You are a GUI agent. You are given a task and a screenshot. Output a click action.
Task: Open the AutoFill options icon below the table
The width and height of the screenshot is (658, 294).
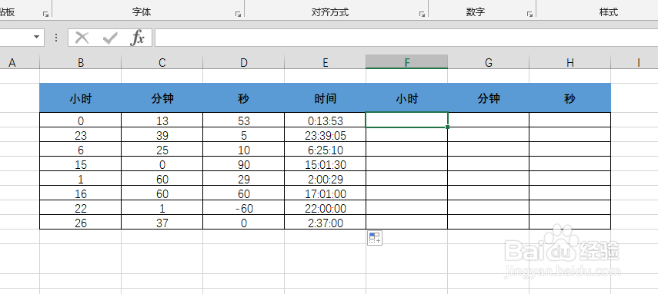tap(374, 238)
